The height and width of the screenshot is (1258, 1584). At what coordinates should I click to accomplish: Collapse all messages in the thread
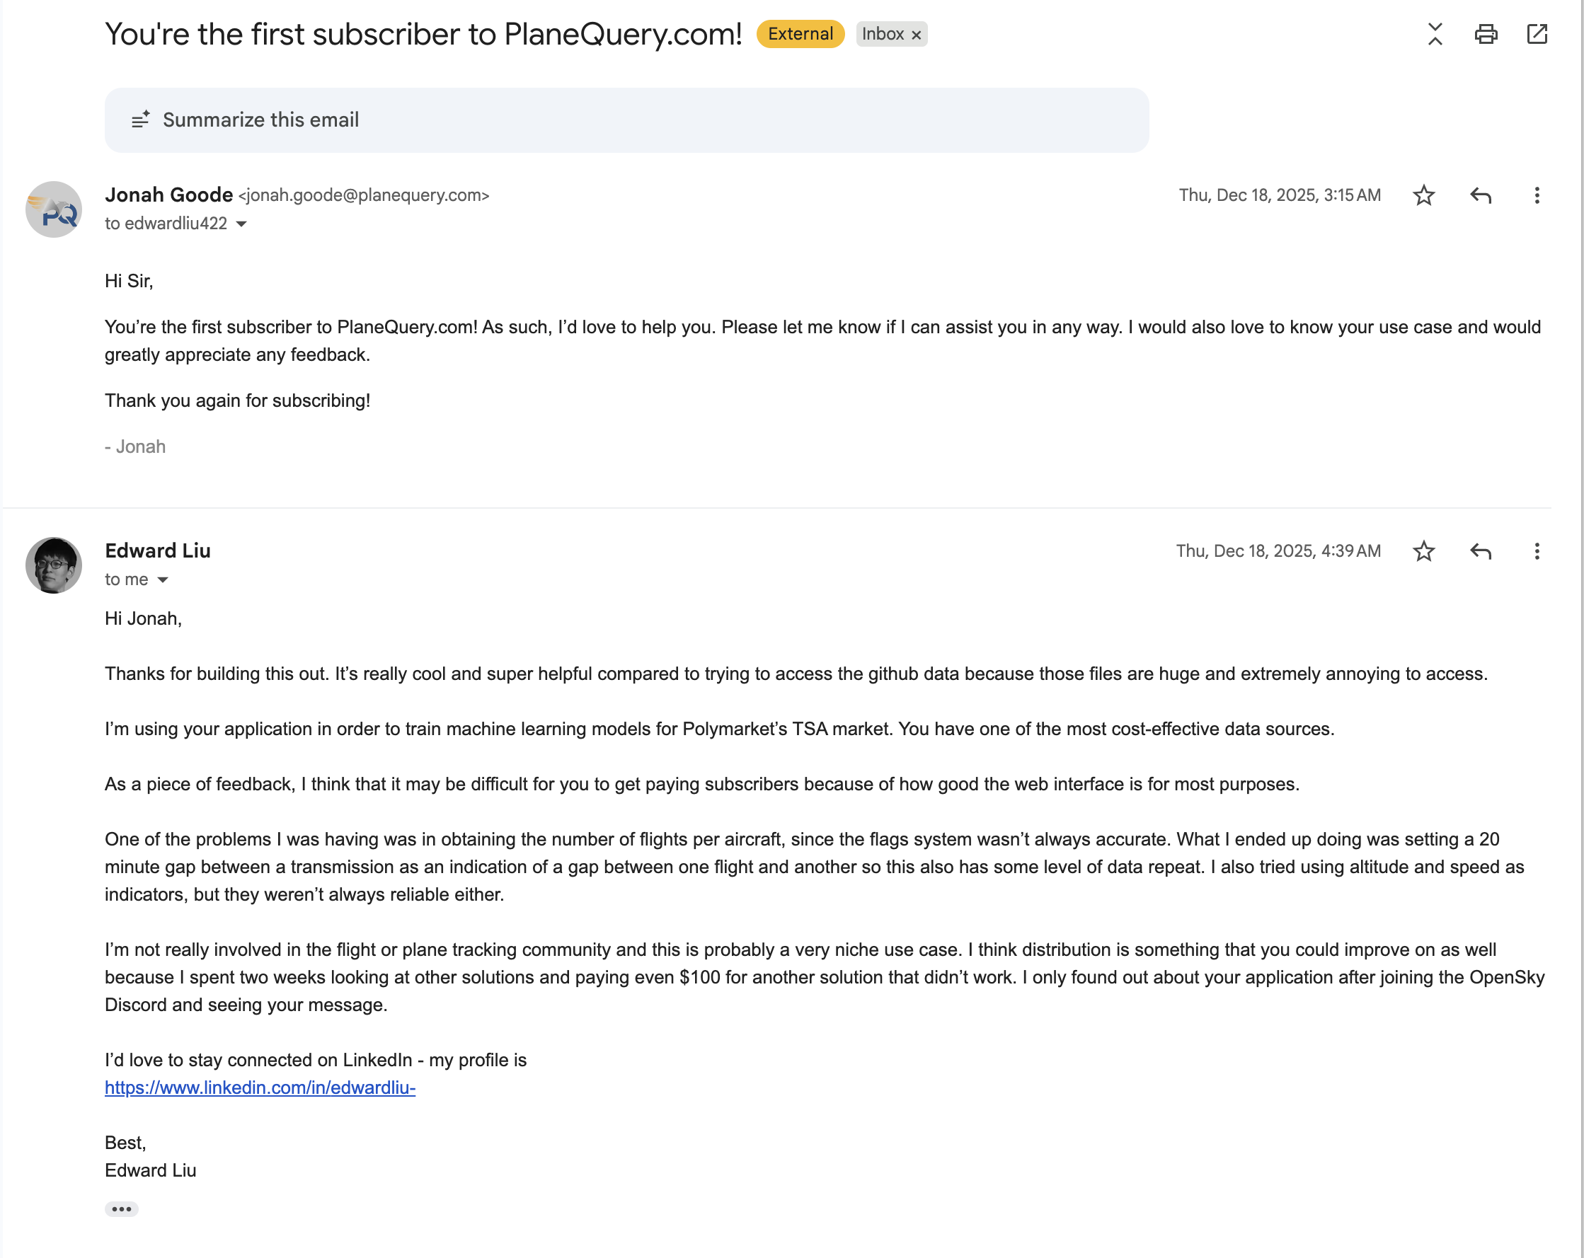pyautogui.click(x=1434, y=35)
